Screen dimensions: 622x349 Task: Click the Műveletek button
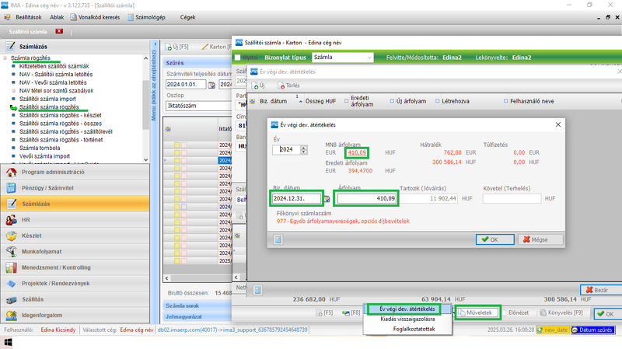[x=478, y=312]
